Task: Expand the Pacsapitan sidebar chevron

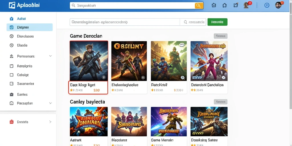Action: pyautogui.click(x=50, y=103)
